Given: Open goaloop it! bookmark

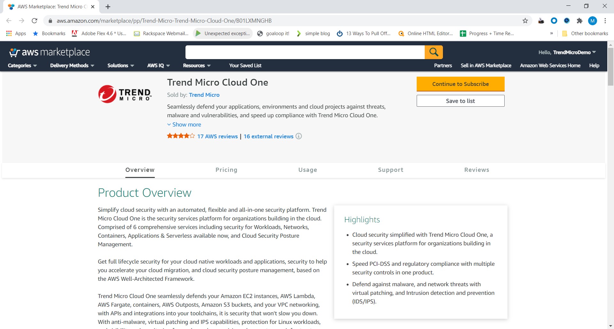Looking at the screenshot, I should 273,34.
